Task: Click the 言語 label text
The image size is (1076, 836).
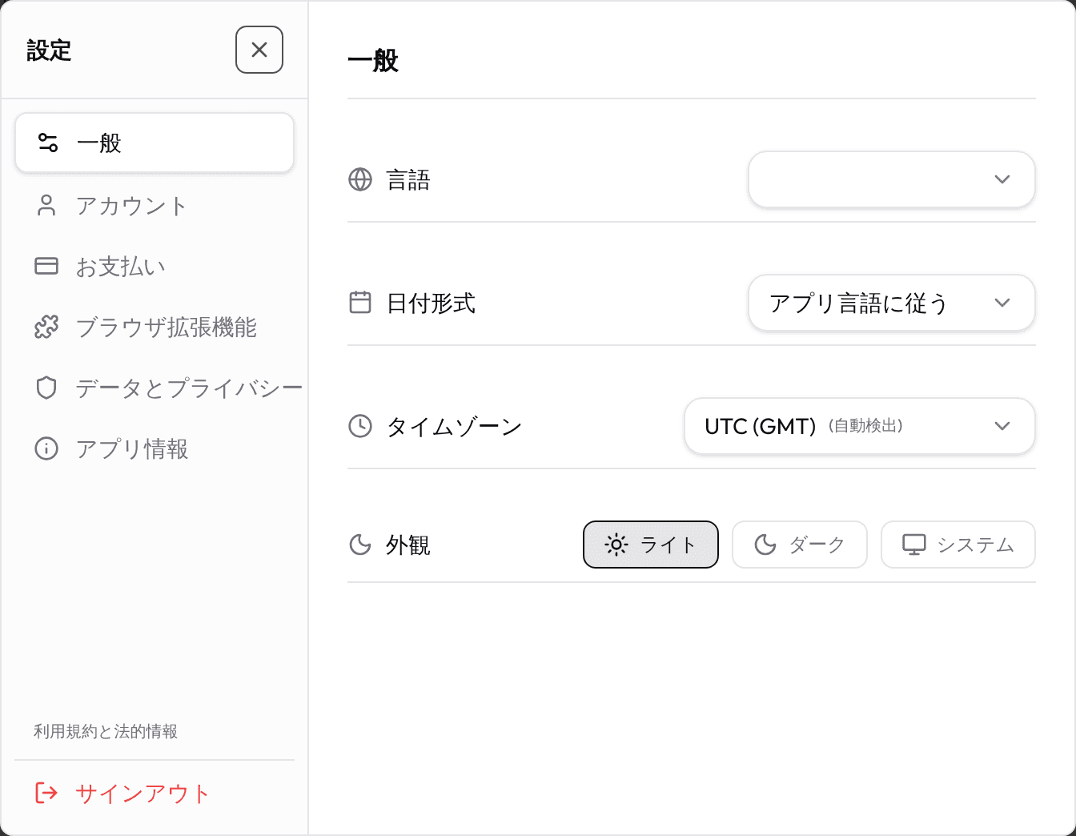Action: coord(408,179)
